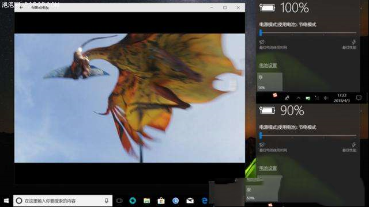
Task: Adjust power mode slider in 100% battery flyout
Action: pos(308,33)
